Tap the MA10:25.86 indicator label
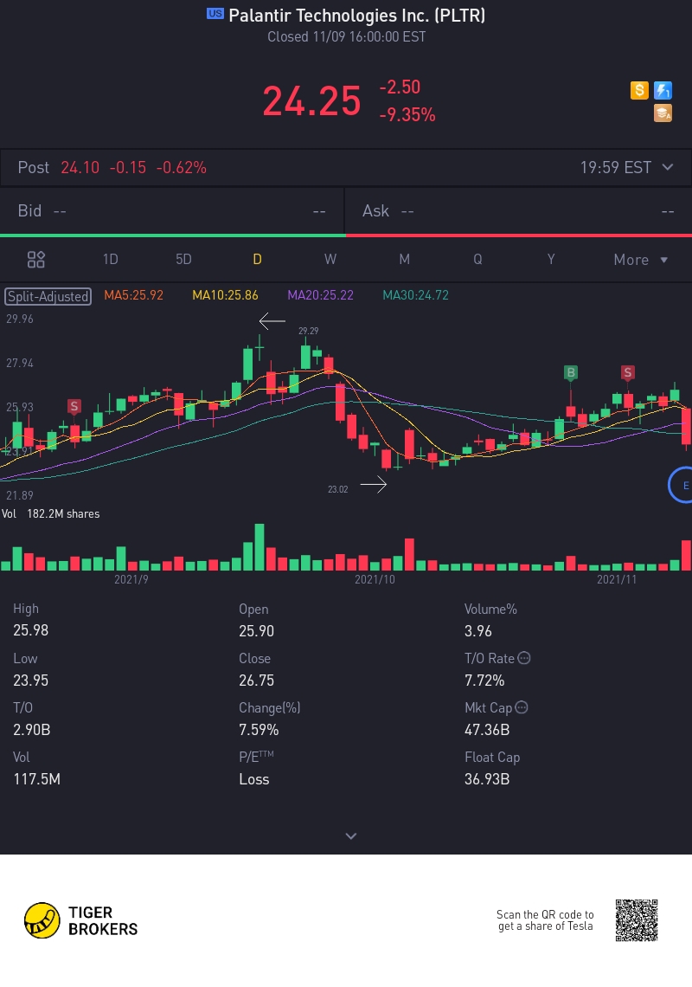This screenshot has width=692, height=987. point(225,295)
